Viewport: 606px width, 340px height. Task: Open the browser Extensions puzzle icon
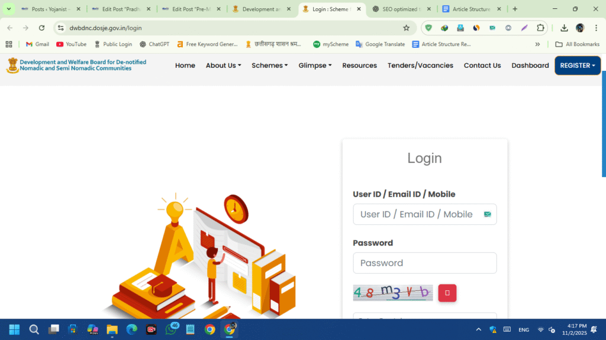540,28
